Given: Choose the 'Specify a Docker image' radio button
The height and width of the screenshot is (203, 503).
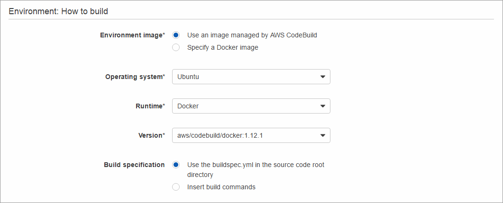Looking at the screenshot, I should click(x=176, y=47).
